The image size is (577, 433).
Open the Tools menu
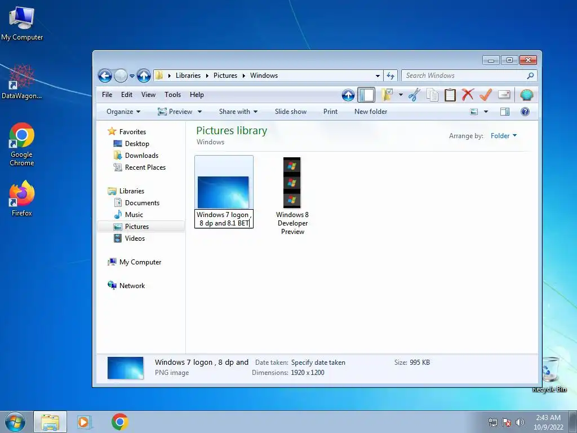172,95
